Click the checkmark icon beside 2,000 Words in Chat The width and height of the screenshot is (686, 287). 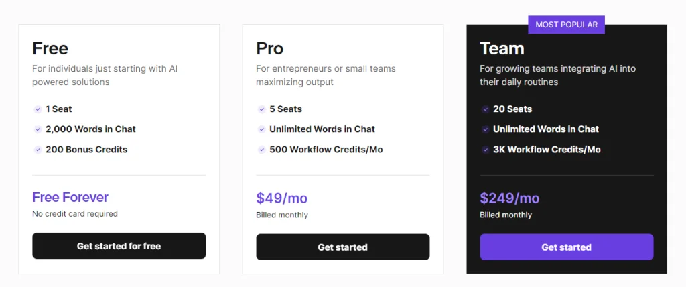[38, 129]
